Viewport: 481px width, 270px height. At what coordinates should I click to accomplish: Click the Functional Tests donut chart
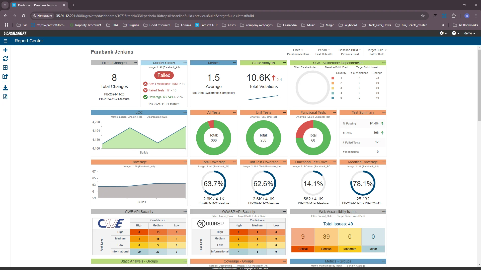click(313, 138)
